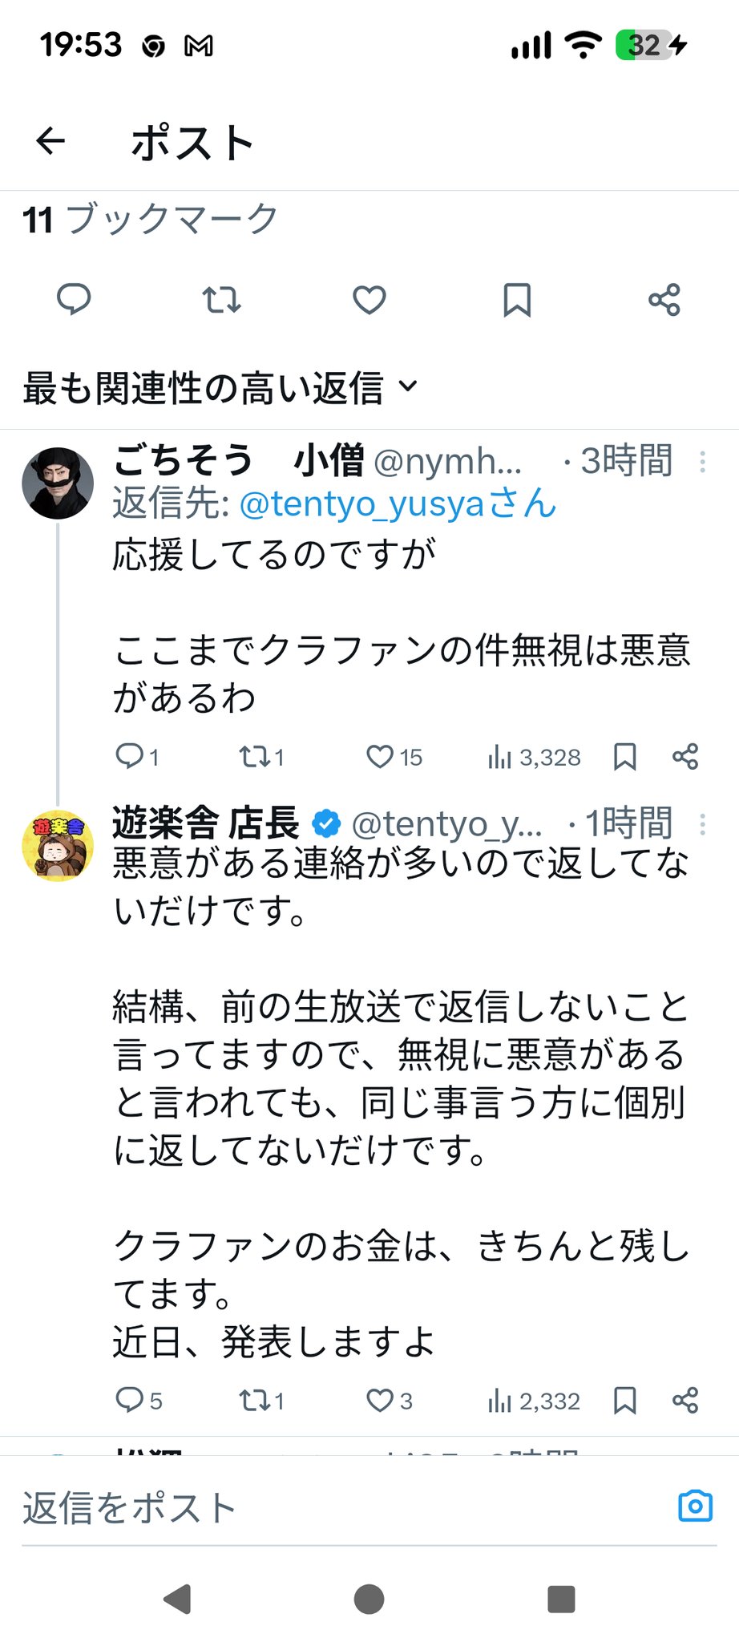Share the main post
Image resolution: width=739 pixels, height=1642 pixels.
point(664,300)
